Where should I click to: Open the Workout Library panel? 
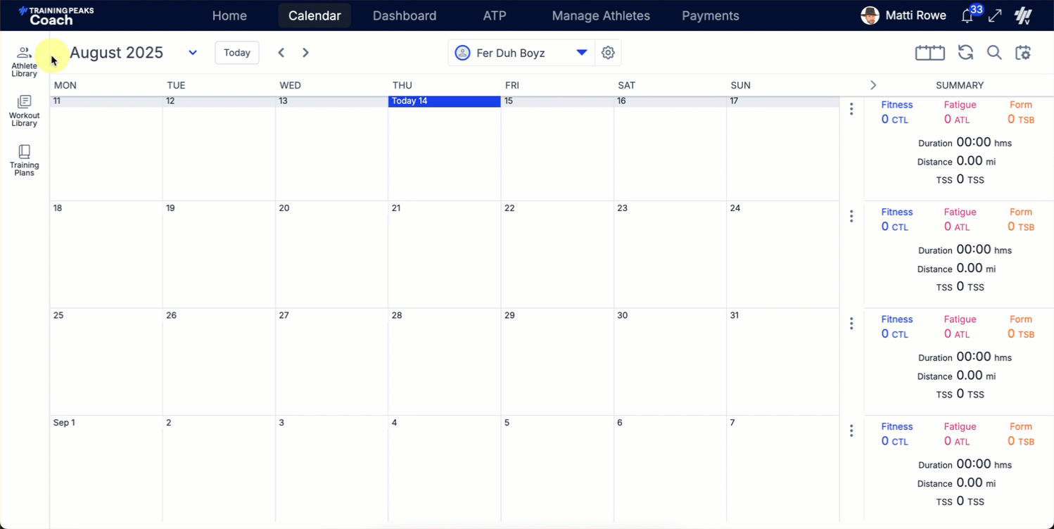point(24,111)
